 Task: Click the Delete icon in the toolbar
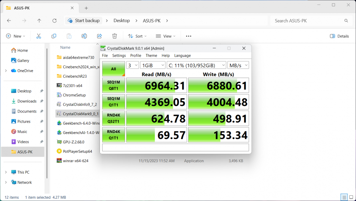pyautogui.click(x=114, y=36)
